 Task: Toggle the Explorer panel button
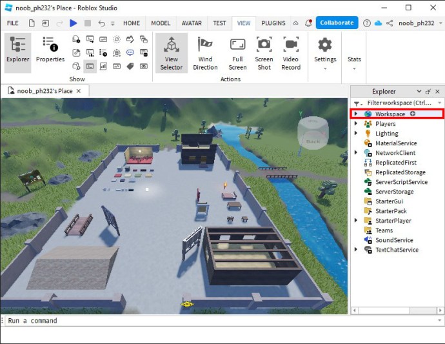point(18,51)
